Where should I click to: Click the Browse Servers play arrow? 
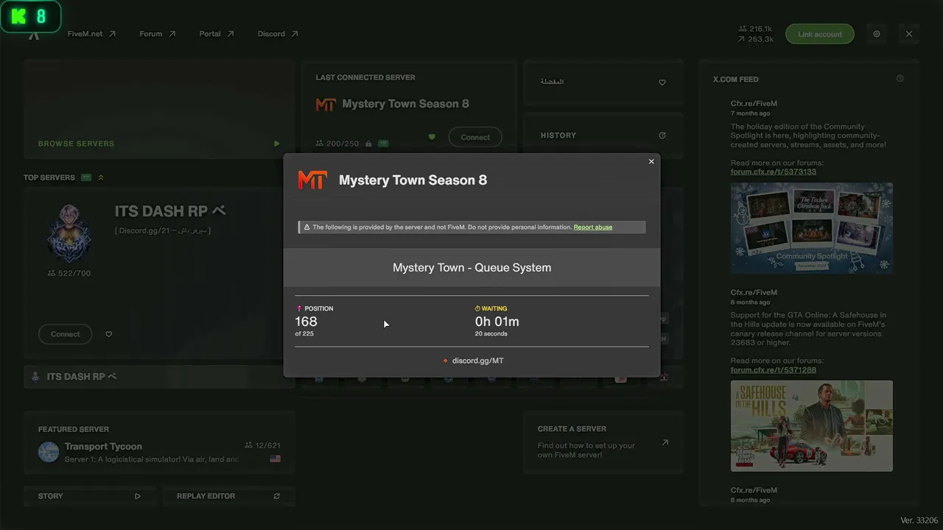[x=277, y=144]
